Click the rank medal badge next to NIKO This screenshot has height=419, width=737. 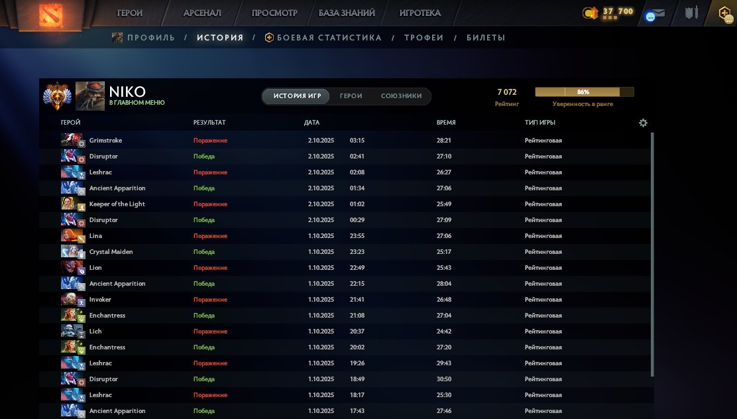coord(57,96)
